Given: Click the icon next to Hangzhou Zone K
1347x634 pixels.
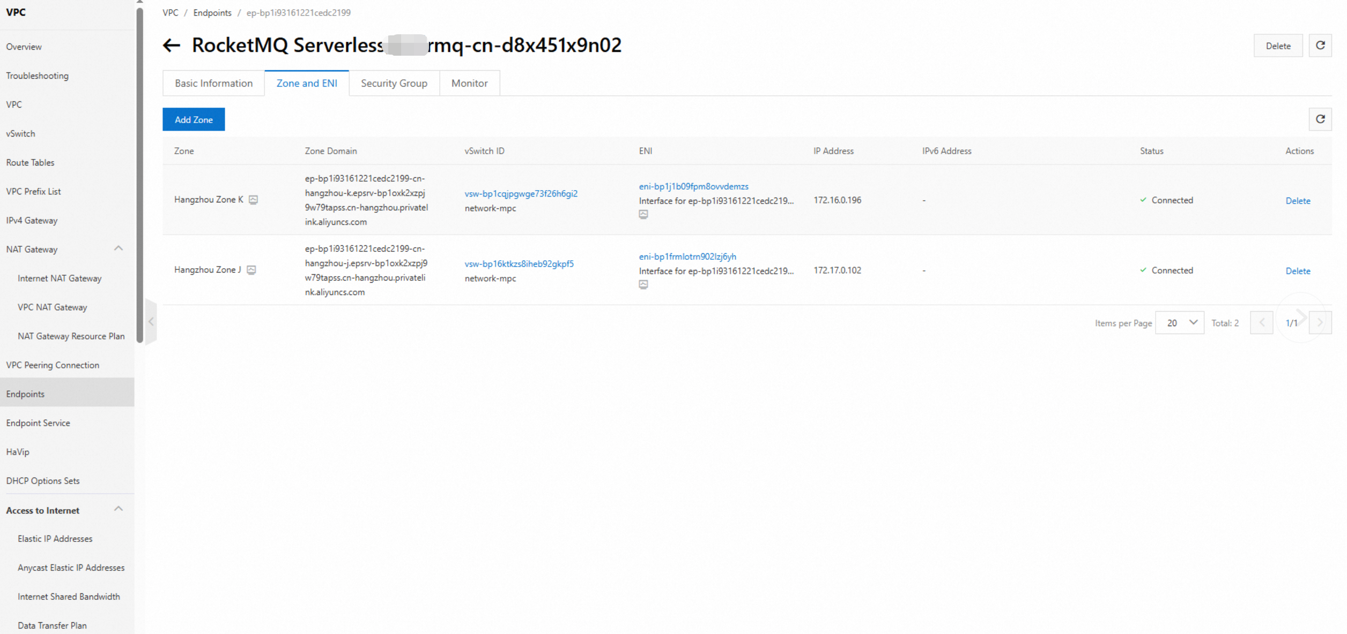Looking at the screenshot, I should [253, 200].
